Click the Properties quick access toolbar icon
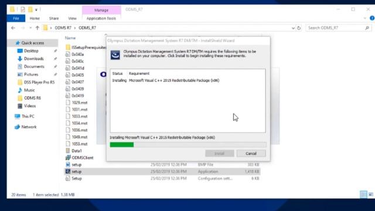Image resolution: width=375 pixels, height=211 pixels. pyautogui.click(x=23, y=9)
